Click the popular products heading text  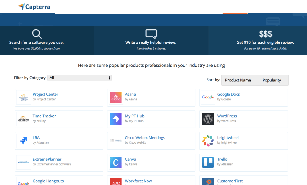coord(151,65)
